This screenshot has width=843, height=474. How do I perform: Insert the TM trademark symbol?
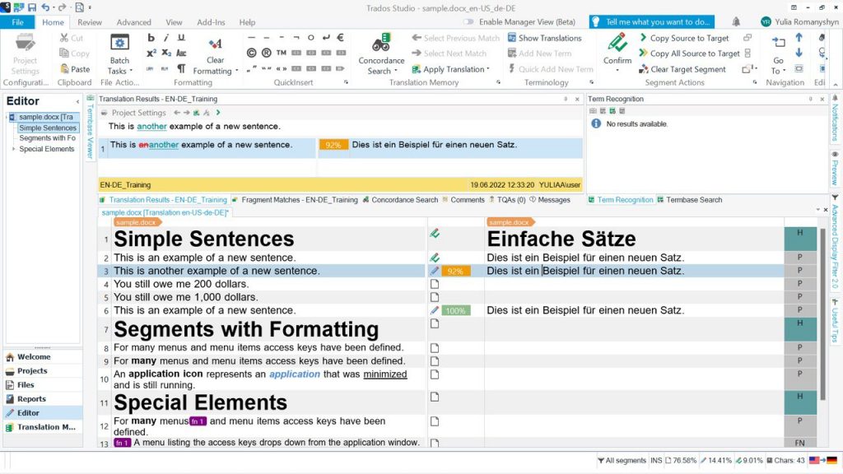[282, 53]
